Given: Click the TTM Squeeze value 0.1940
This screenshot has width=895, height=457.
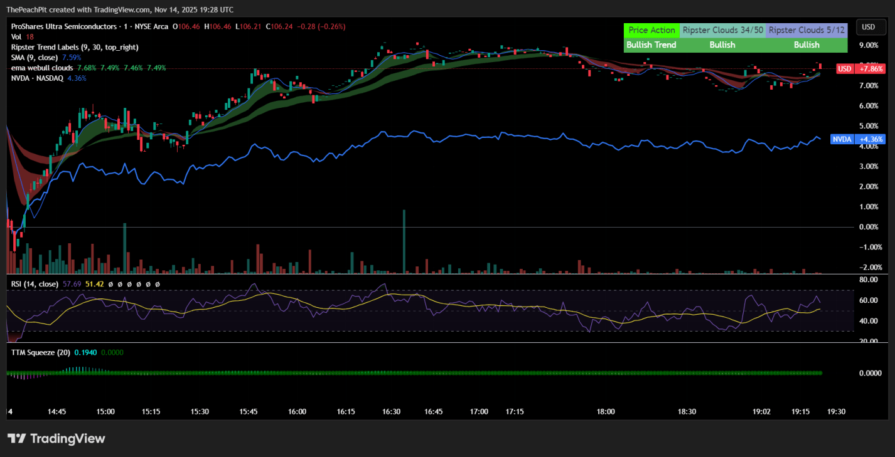Looking at the screenshot, I should [84, 352].
